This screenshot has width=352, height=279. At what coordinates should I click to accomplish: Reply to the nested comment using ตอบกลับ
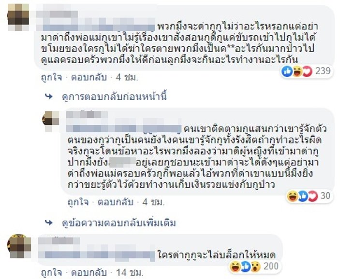(x=116, y=202)
